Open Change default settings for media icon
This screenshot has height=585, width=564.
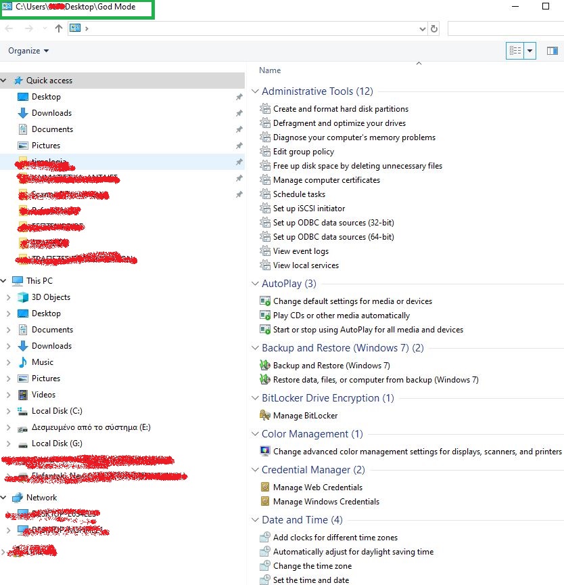click(x=265, y=301)
